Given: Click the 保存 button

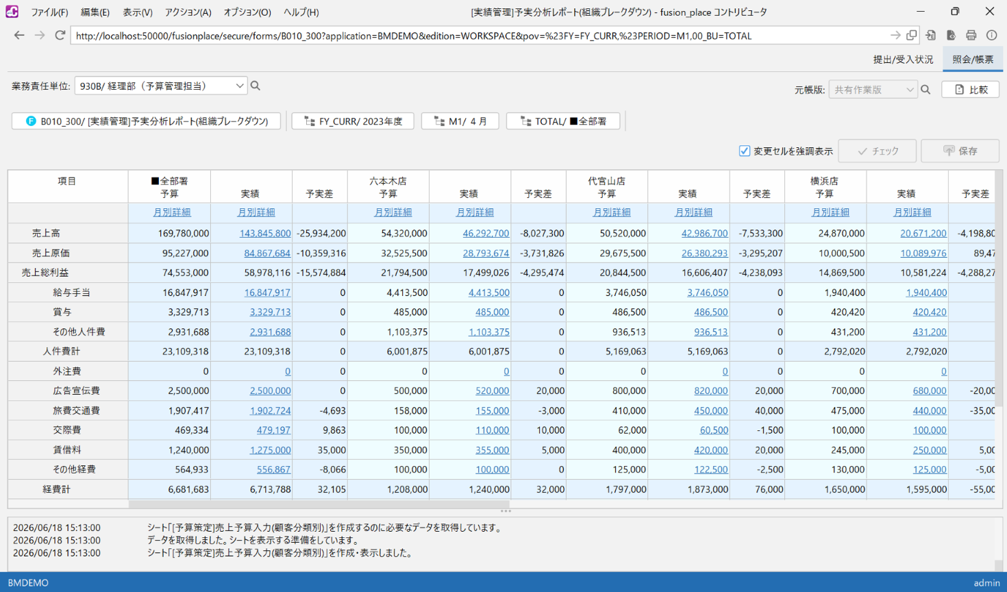Looking at the screenshot, I should [960, 151].
